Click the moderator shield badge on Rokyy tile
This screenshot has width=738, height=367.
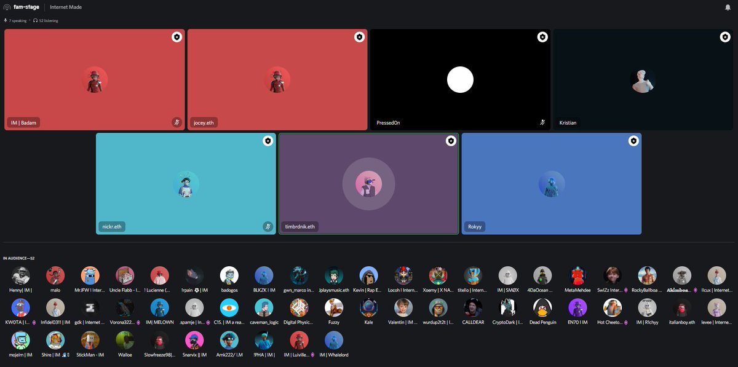coord(633,141)
